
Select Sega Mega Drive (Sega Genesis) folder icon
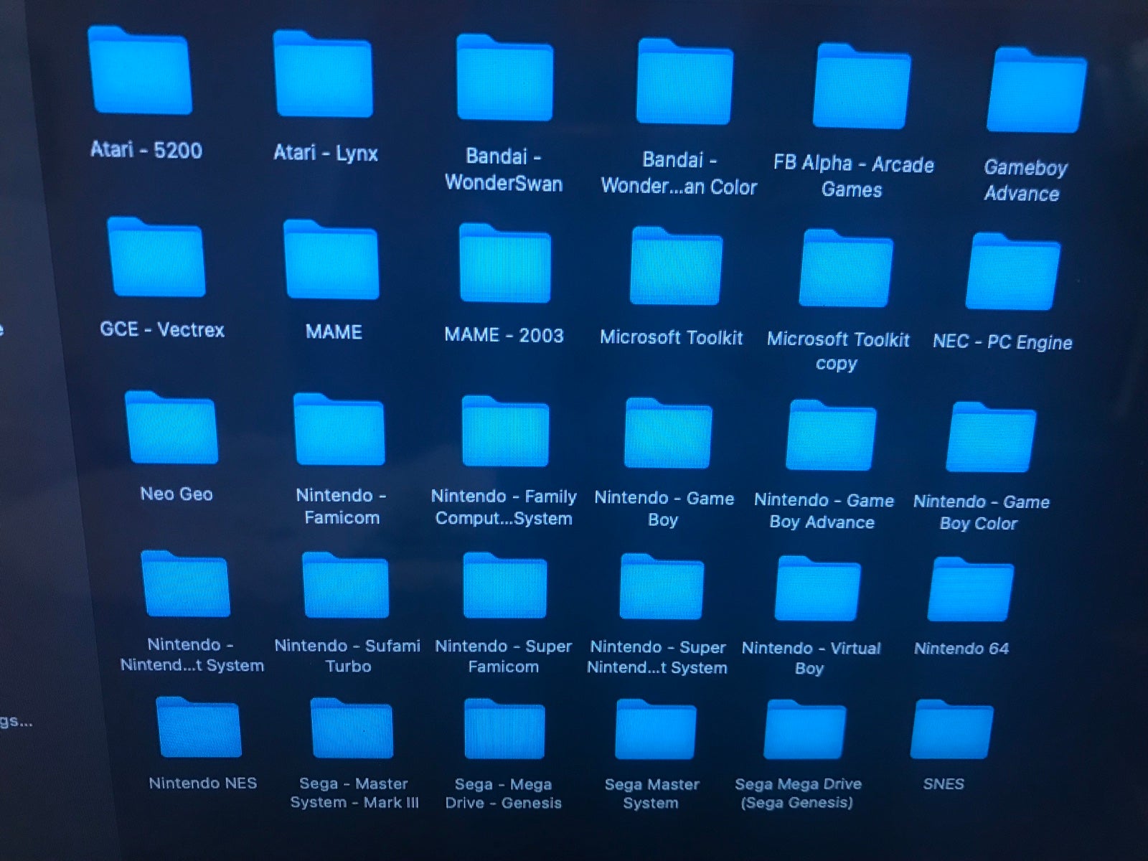[x=805, y=730]
